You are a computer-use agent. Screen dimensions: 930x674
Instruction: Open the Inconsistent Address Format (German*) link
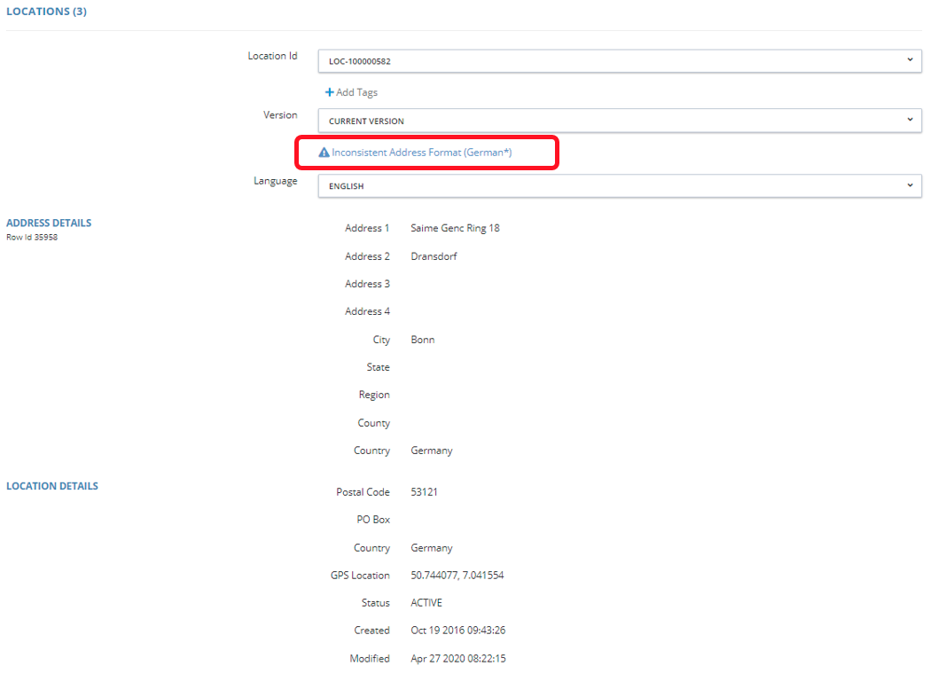(x=422, y=153)
